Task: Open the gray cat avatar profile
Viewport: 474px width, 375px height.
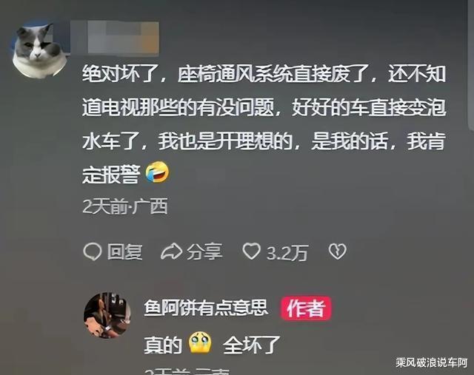Action: [x=39, y=50]
